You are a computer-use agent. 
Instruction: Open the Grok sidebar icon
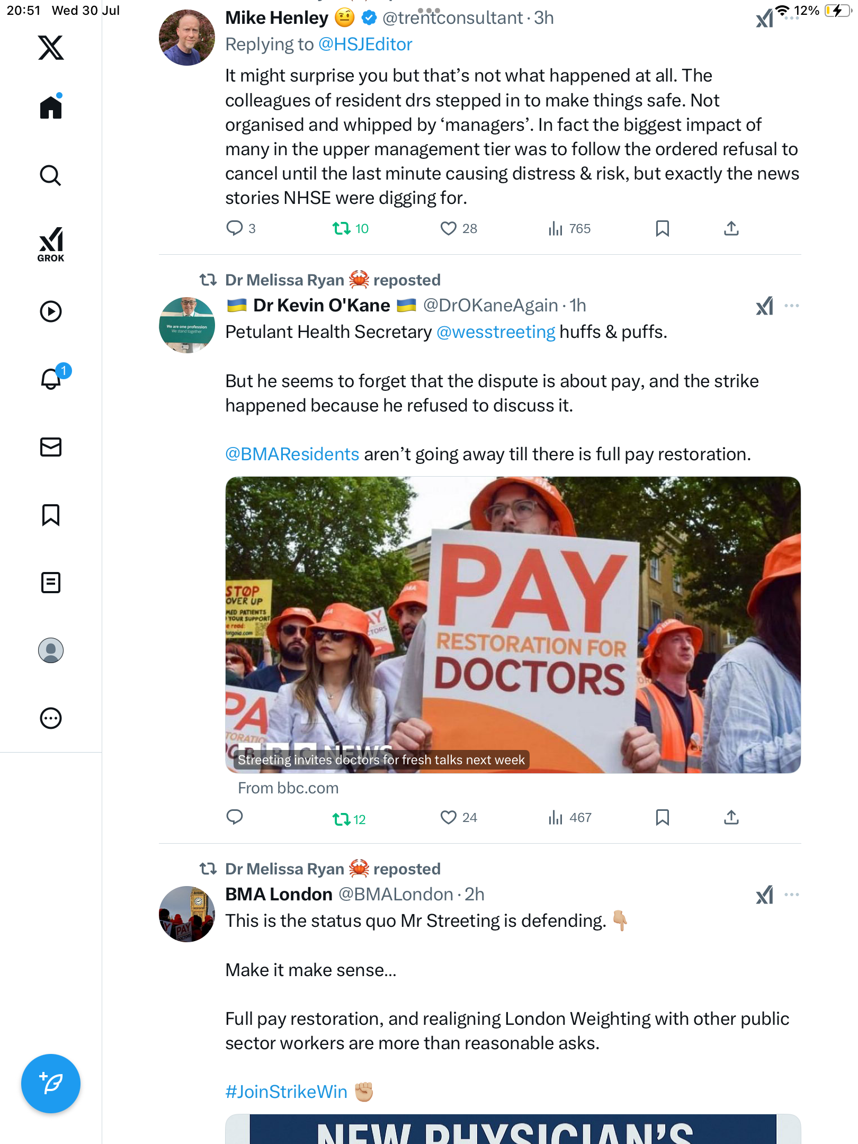pyautogui.click(x=51, y=244)
